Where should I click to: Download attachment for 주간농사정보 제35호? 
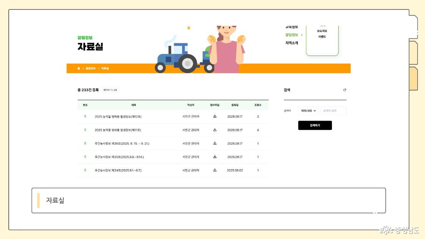click(215, 157)
